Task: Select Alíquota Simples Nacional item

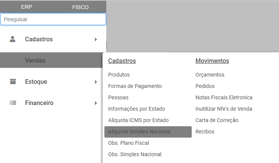Action: tap(139, 132)
